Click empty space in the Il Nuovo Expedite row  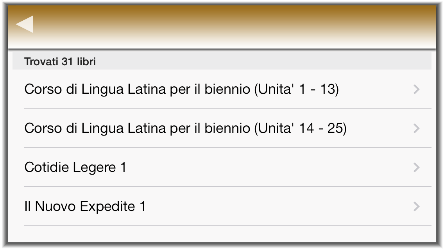click(x=274, y=207)
